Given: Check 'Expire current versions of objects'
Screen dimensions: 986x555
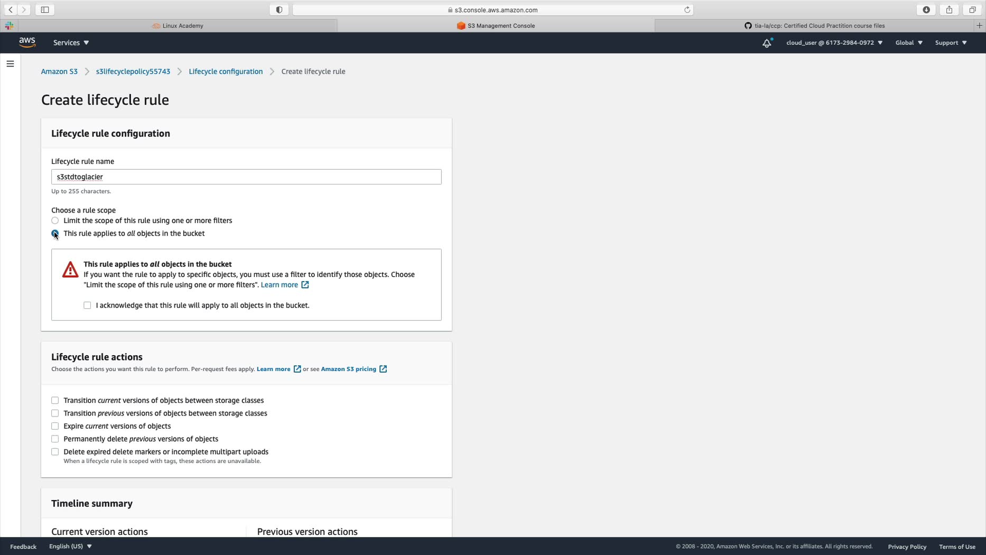Looking at the screenshot, I should click(x=55, y=426).
